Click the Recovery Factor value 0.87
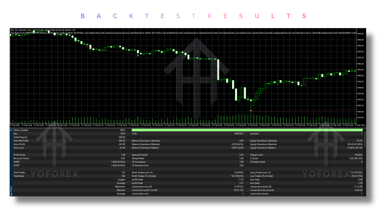This screenshot has height=218, width=388. [x=123, y=158]
